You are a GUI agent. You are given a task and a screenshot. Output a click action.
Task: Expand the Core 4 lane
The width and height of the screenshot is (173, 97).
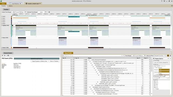[x=2, y=23]
